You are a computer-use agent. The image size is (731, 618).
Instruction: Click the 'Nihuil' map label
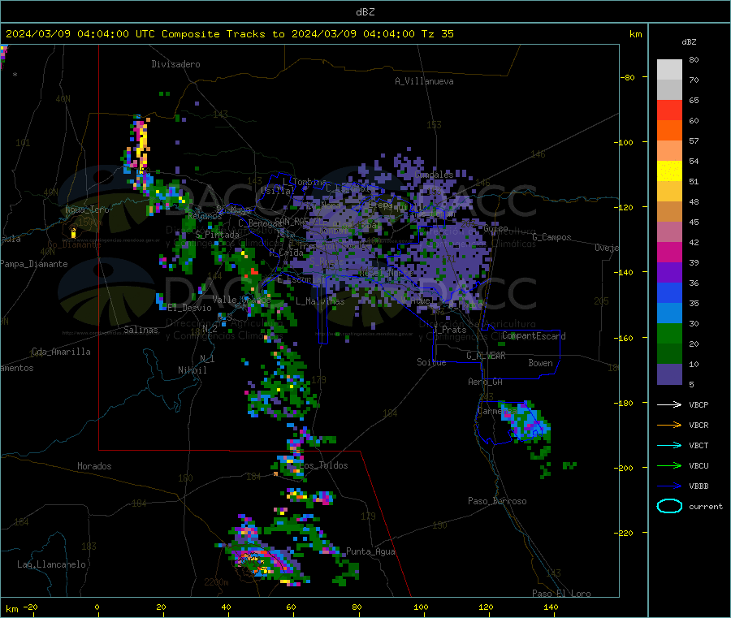pyautogui.click(x=192, y=370)
